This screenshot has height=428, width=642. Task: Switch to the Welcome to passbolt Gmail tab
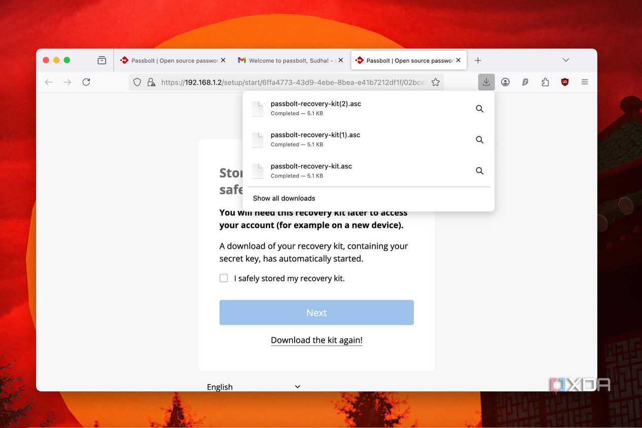pos(290,60)
